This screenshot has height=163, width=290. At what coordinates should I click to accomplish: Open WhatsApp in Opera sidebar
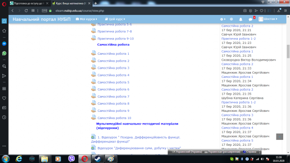pos(4,53)
